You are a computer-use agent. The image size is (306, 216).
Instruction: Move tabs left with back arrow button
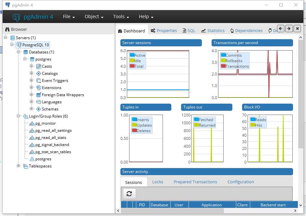click(x=281, y=28)
